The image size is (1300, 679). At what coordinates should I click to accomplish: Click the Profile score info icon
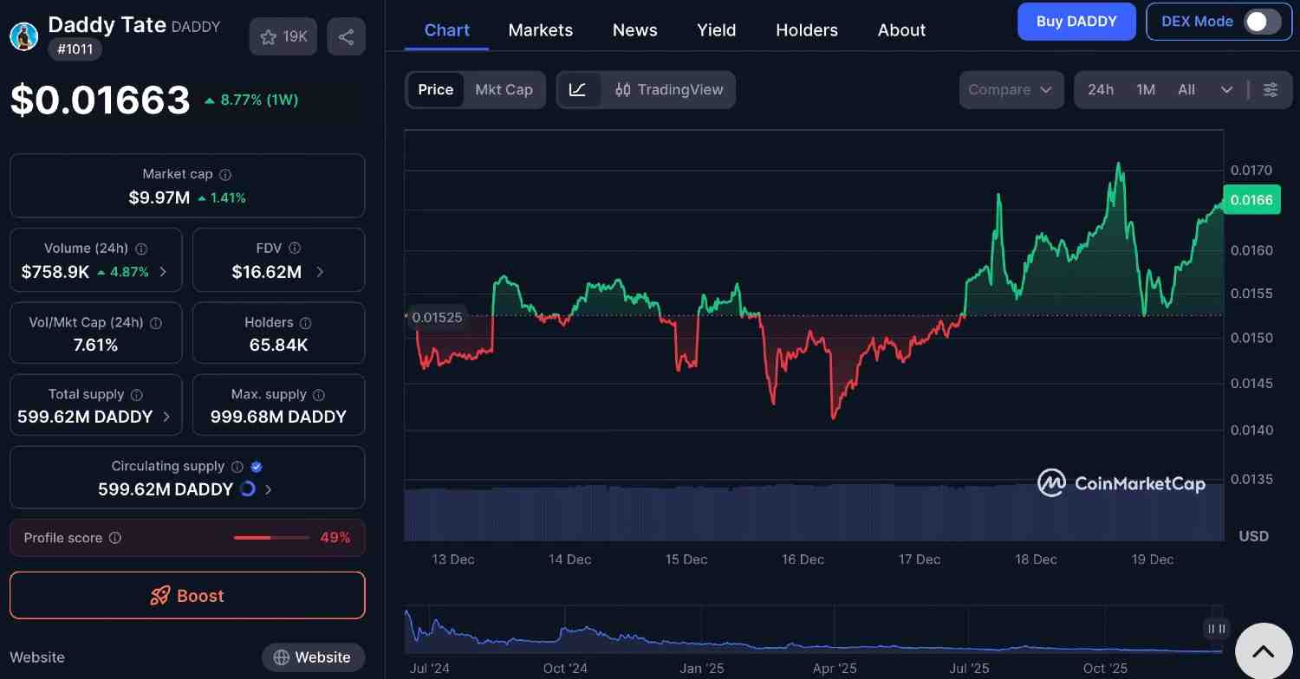pos(115,538)
